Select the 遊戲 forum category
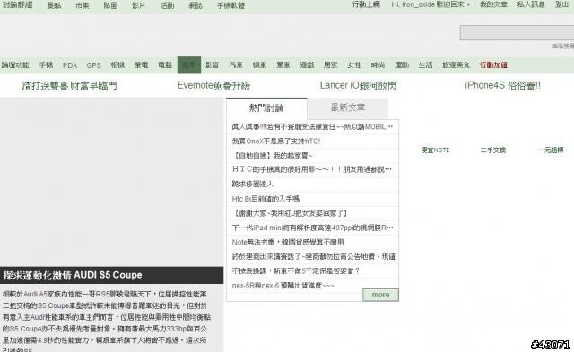 (307, 65)
